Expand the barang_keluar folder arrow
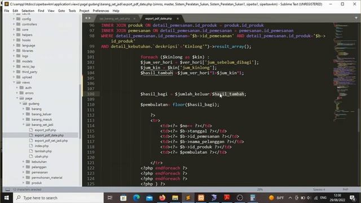This screenshot has width=361, height=203. coord(24,114)
